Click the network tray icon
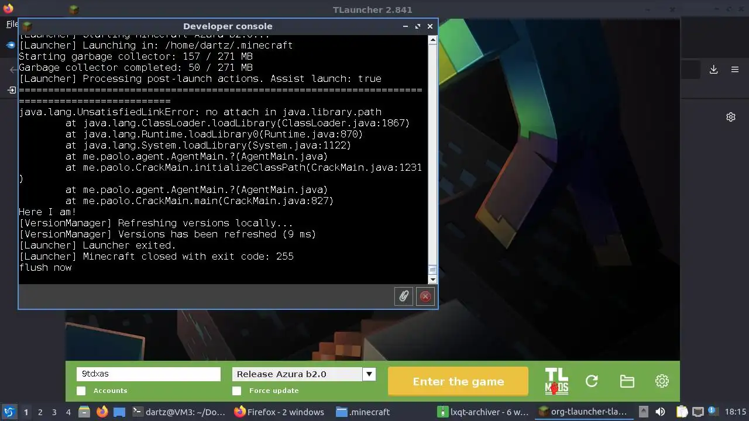 pyautogui.click(x=698, y=412)
